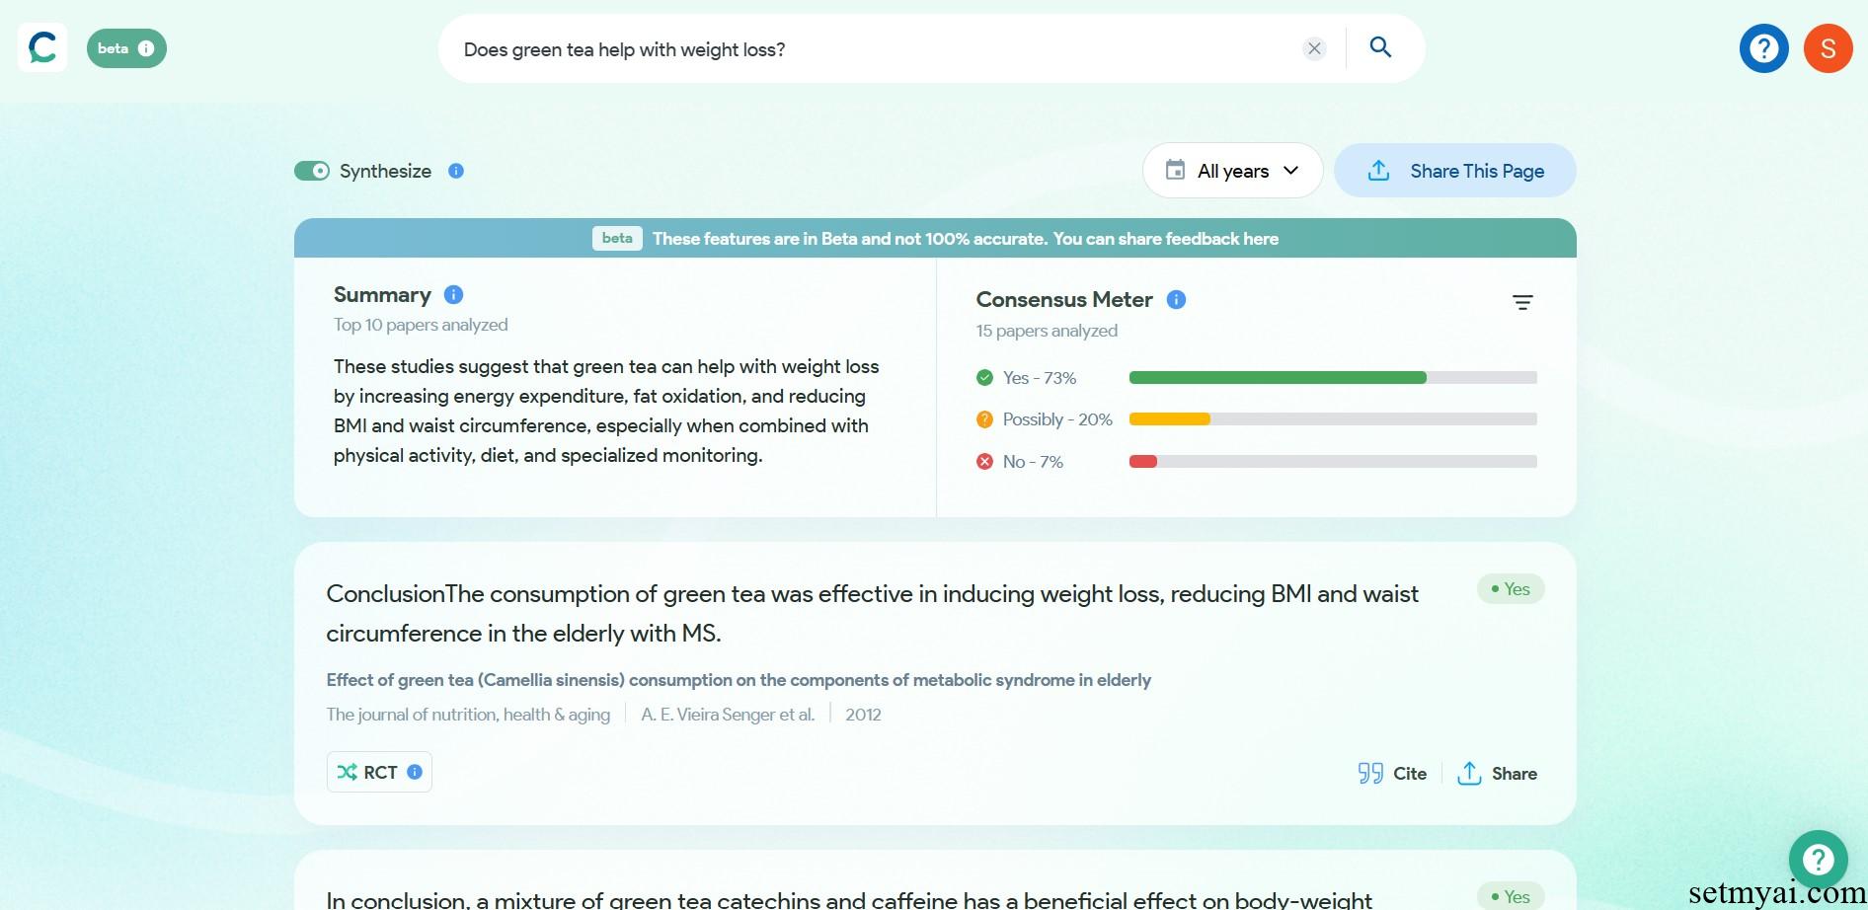Click the info icon beside Summary
1868x910 pixels.
click(x=454, y=294)
